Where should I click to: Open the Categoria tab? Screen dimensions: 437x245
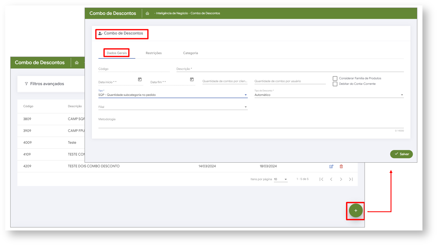(190, 53)
